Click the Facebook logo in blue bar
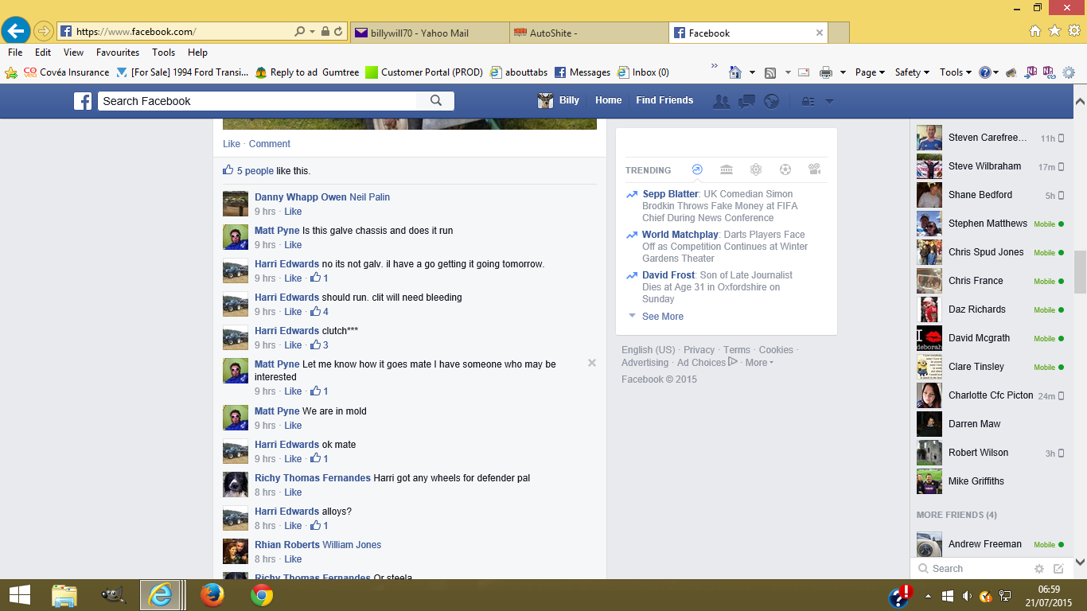 click(83, 101)
